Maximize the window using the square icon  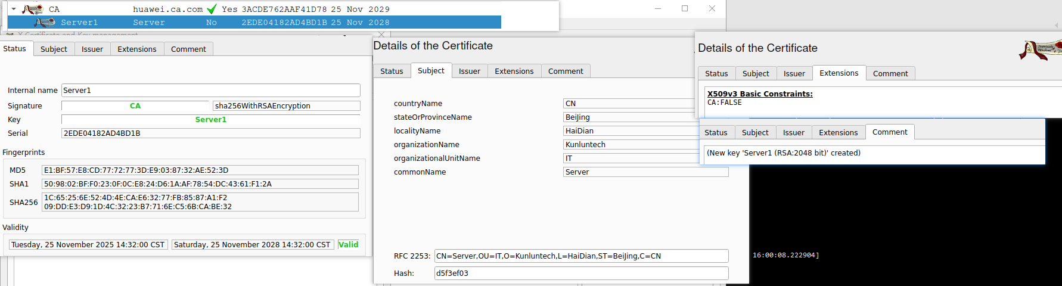pyautogui.click(x=685, y=8)
